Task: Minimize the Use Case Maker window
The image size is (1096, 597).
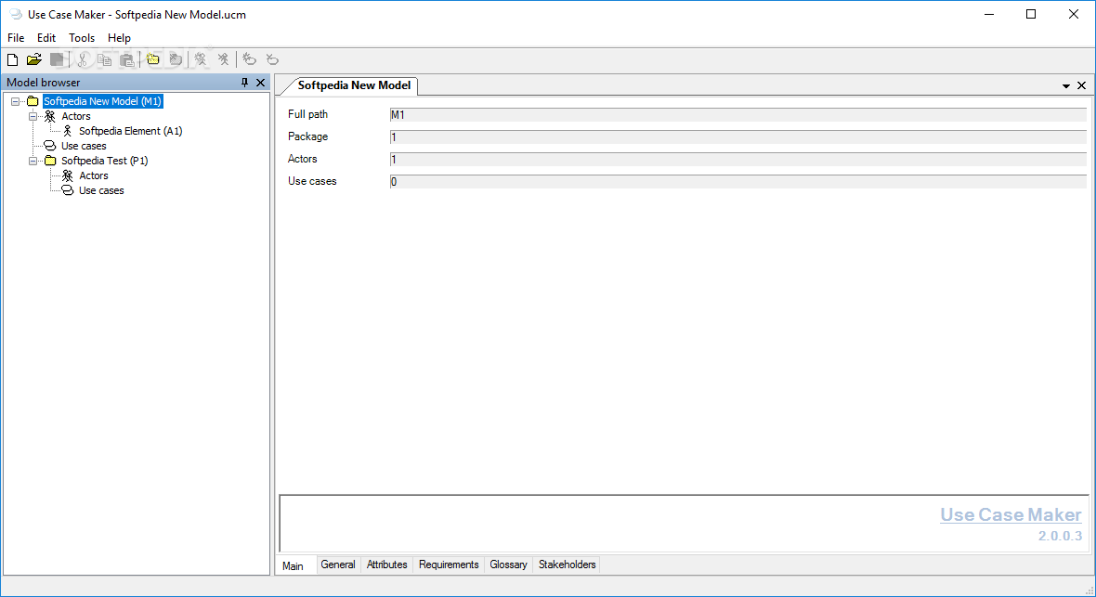Action: pos(989,14)
